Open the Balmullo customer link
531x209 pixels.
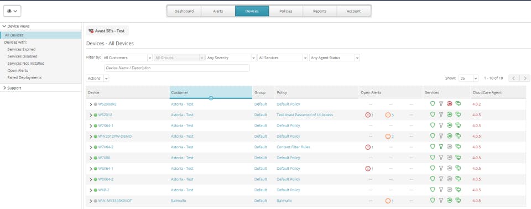point(179,201)
